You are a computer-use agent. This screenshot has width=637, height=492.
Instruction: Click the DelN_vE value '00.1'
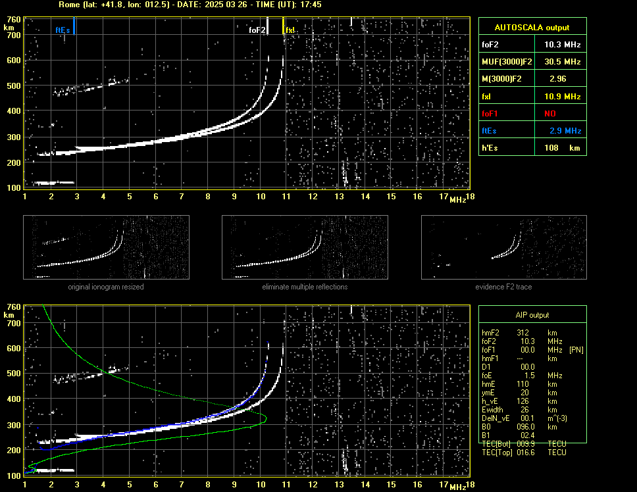click(x=527, y=418)
